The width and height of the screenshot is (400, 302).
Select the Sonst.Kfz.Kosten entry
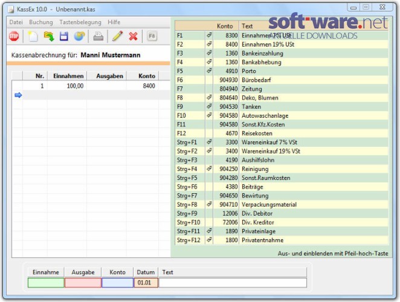[282, 124]
